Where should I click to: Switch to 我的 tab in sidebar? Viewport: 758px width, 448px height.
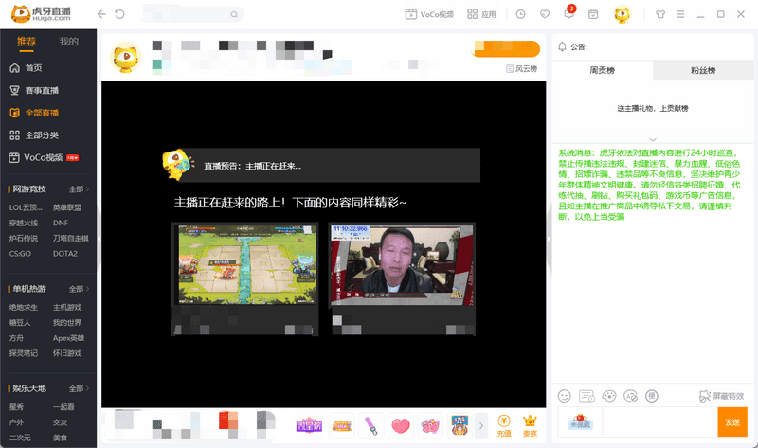click(69, 42)
